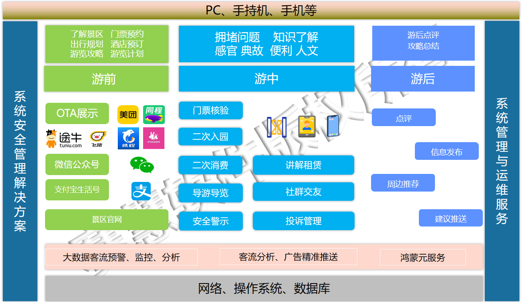This screenshot has height=302, width=523.
Task: Click the Fliggy pig logo icon
Action: (x=97, y=139)
